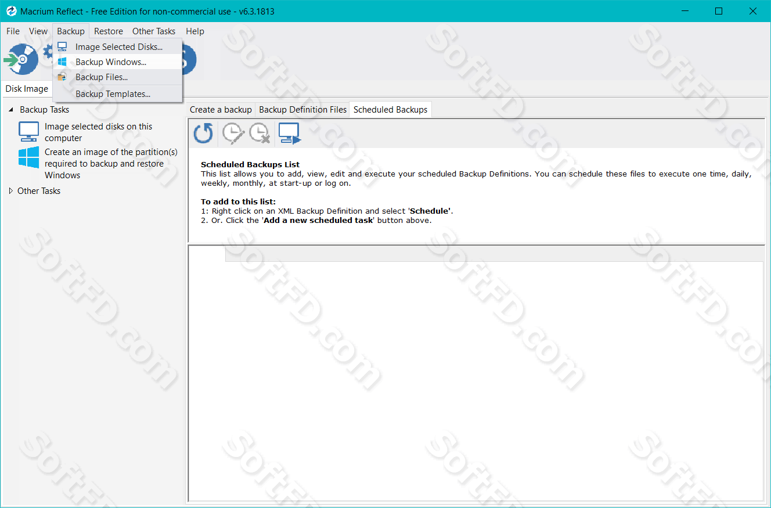Open the File menu
This screenshot has width=771, height=508.
[x=13, y=31]
